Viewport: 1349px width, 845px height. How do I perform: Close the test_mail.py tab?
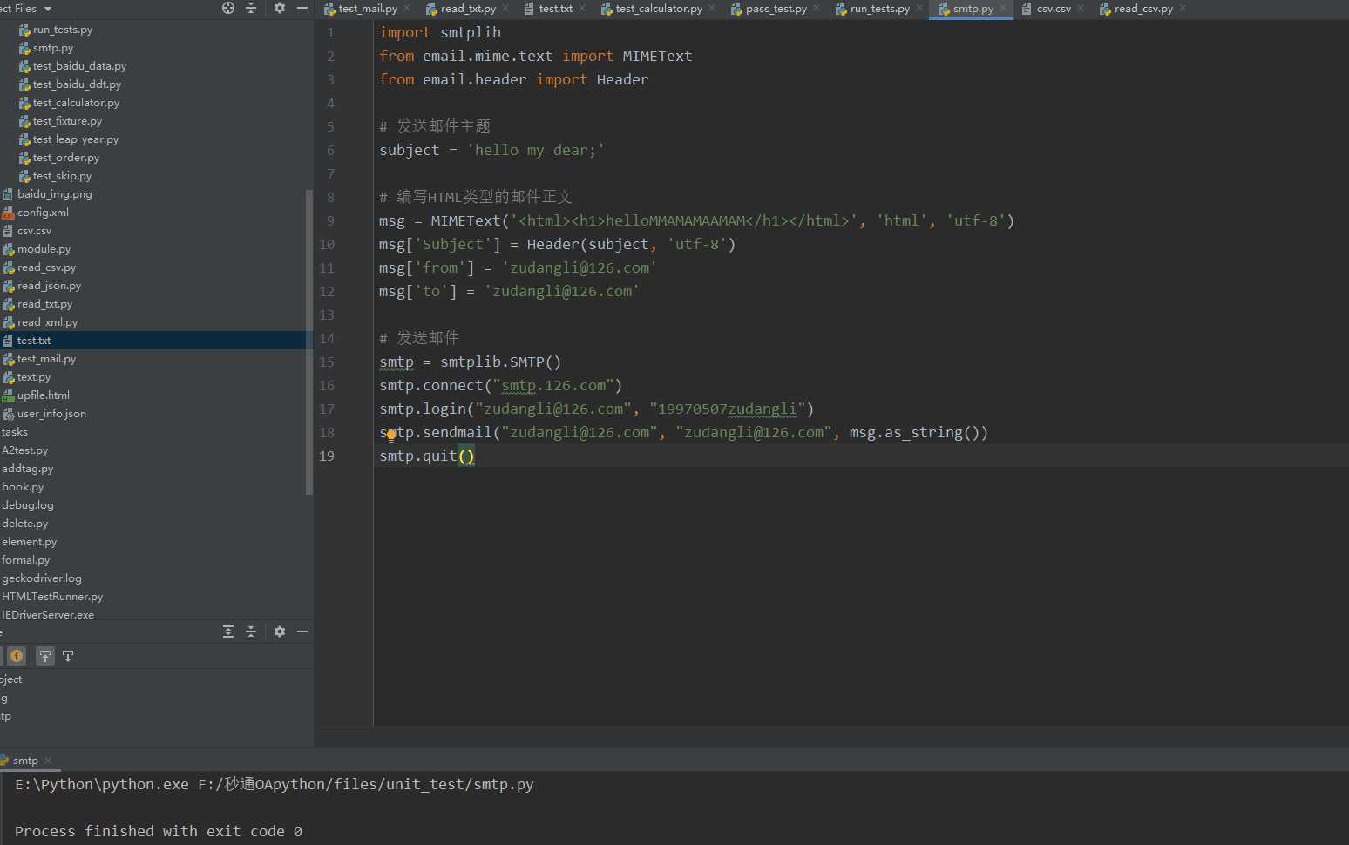[x=408, y=9]
